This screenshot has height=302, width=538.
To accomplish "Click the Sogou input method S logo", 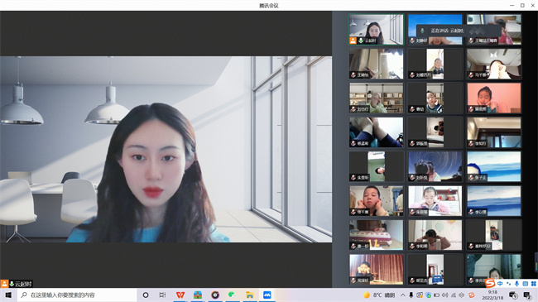I will tap(490, 283).
